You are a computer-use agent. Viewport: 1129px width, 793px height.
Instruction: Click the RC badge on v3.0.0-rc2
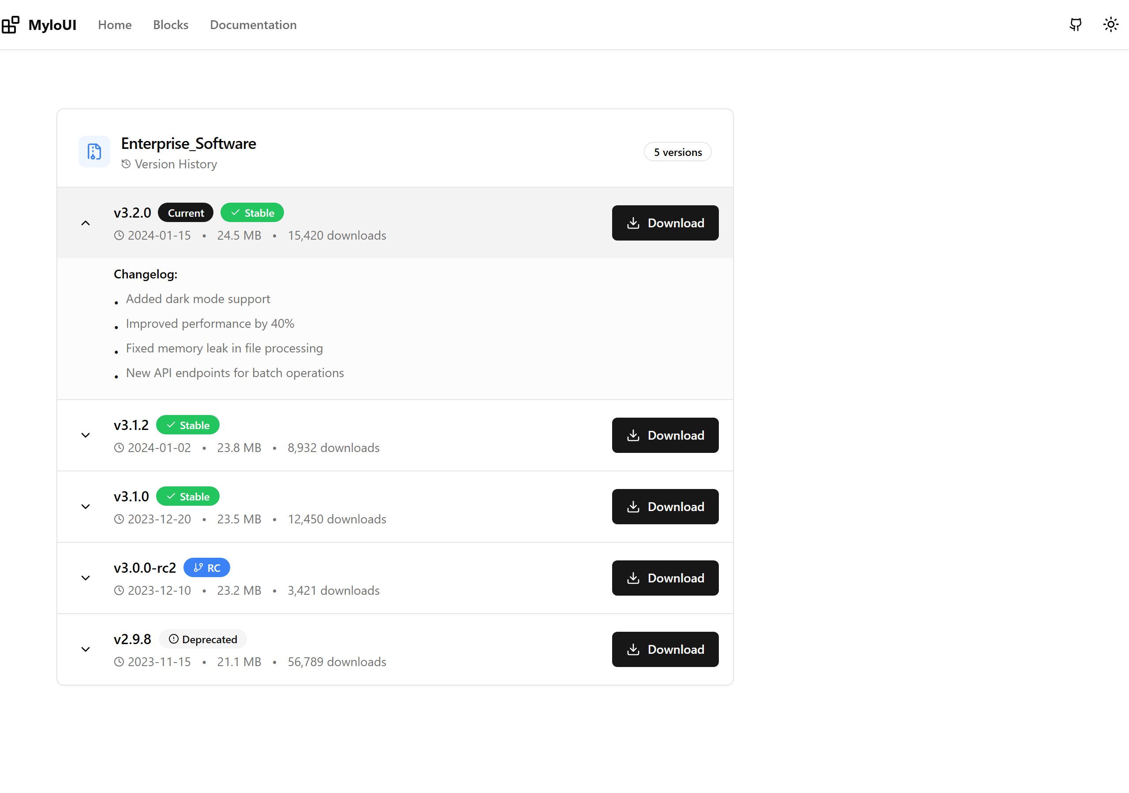206,567
